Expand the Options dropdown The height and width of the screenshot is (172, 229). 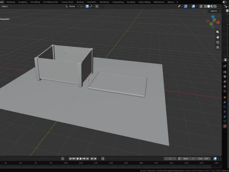coord(215,11)
